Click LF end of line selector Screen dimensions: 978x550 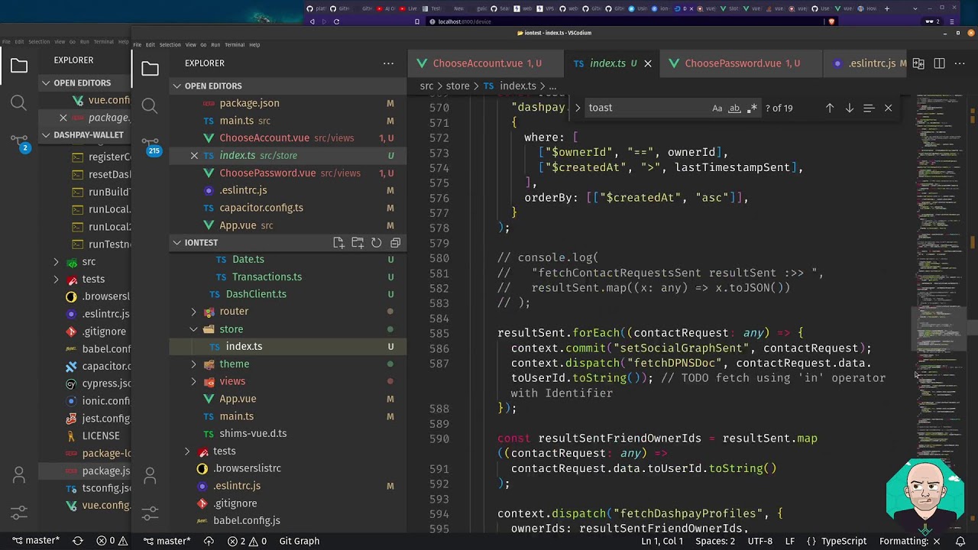(x=790, y=541)
